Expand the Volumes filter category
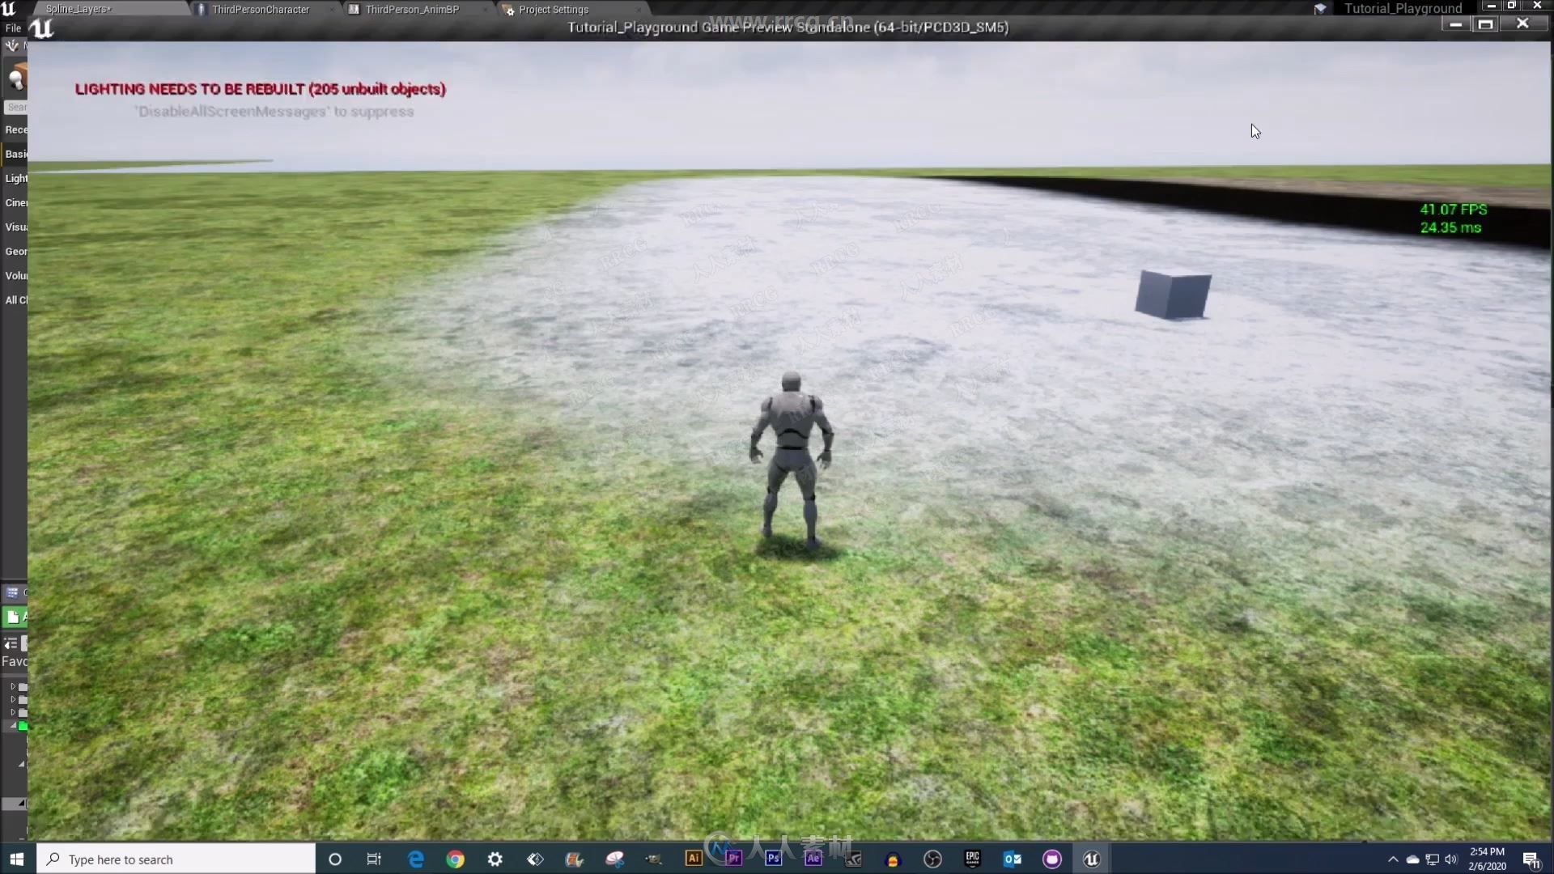The image size is (1554, 874). 16,274
